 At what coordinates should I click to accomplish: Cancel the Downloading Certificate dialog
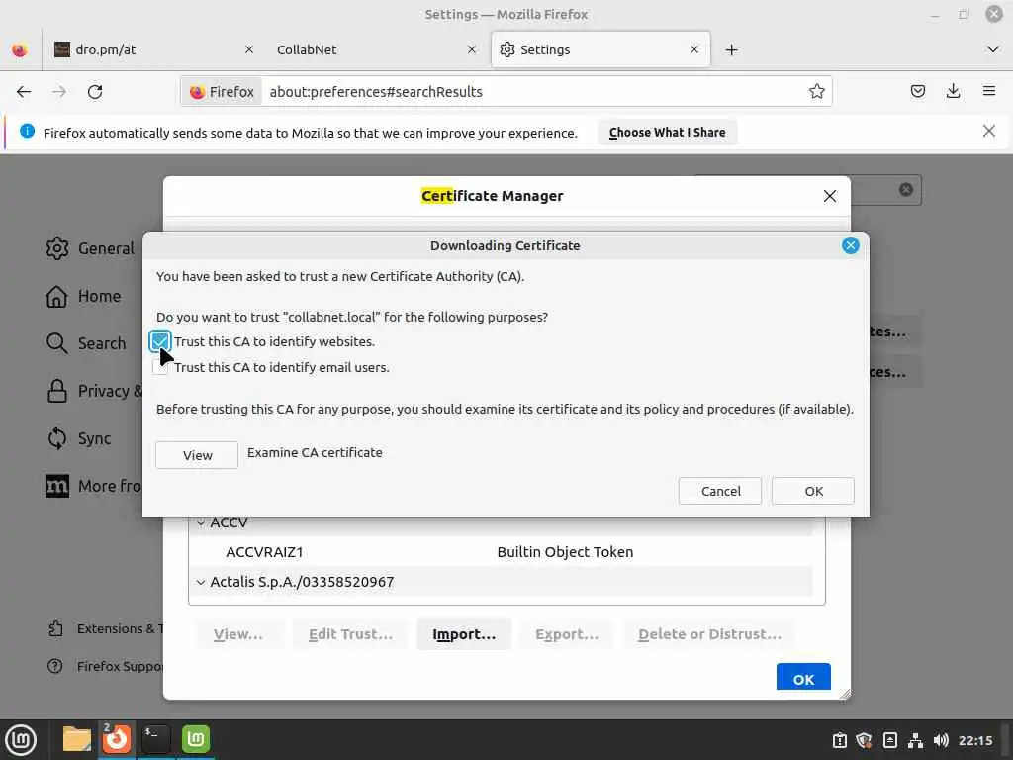point(720,491)
